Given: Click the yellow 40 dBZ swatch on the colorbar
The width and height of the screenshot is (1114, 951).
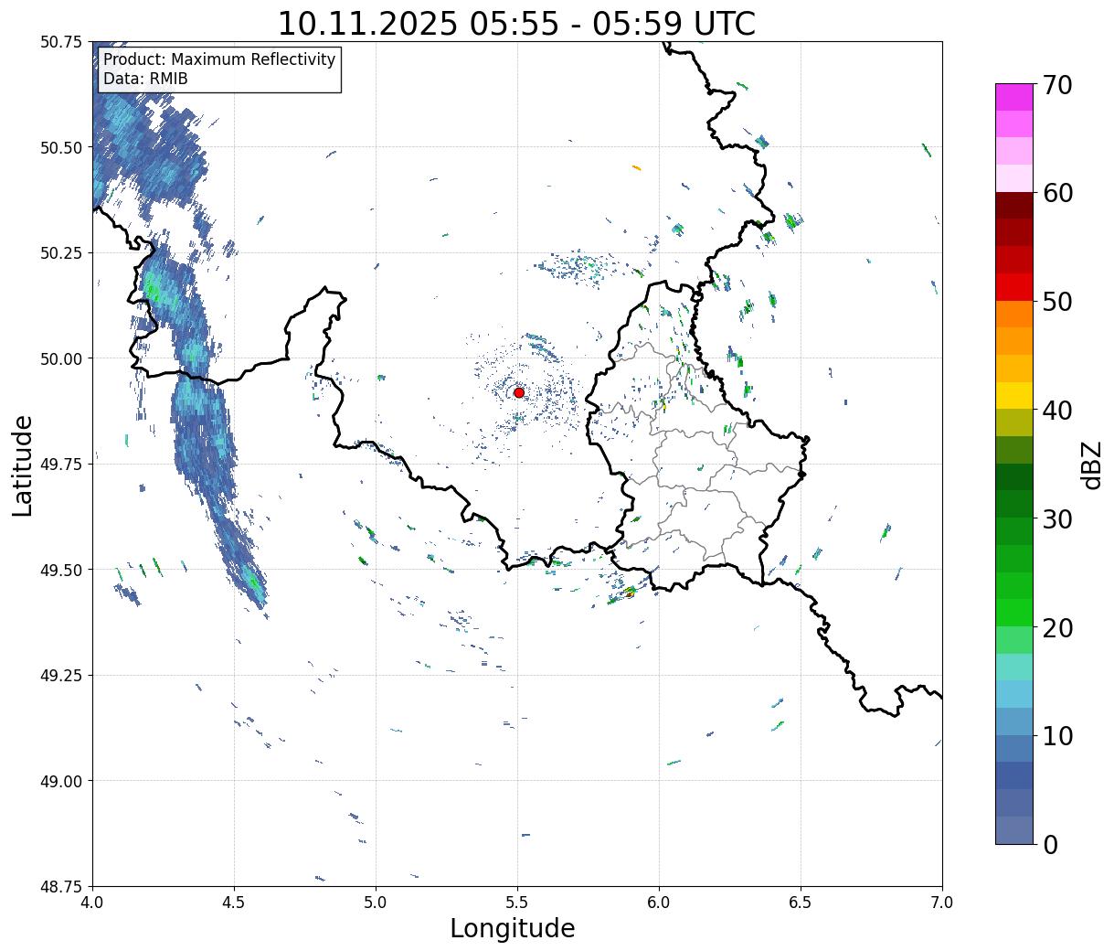Looking at the screenshot, I should pyautogui.click(x=1014, y=395).
